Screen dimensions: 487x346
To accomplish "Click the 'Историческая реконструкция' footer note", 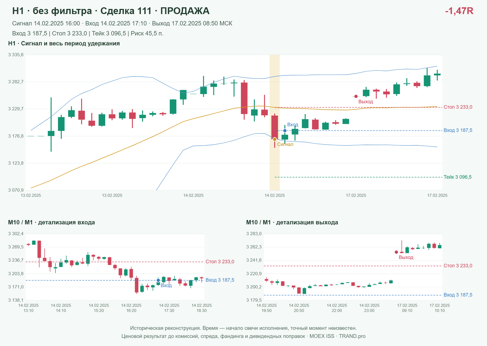I will tap(243, 328).
